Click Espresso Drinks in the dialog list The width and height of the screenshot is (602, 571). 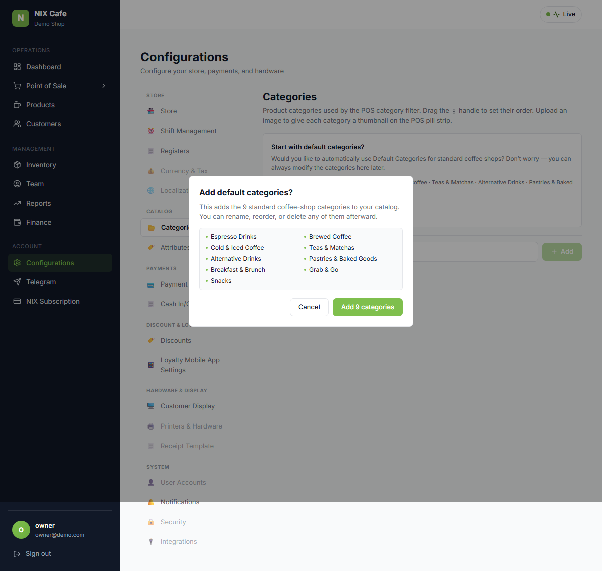pyautogui.click(x=234, y=237)
